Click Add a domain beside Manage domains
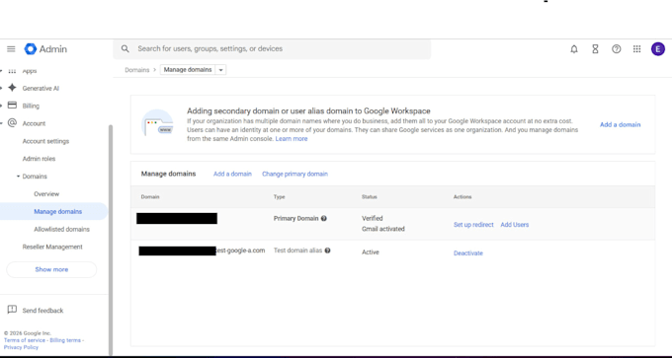The height and width of the screenshot is (358, 672). pos(232,174)
